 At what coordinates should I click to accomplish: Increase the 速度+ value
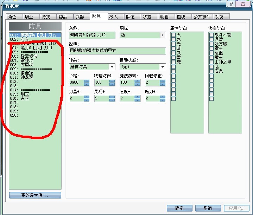[137, 97]
